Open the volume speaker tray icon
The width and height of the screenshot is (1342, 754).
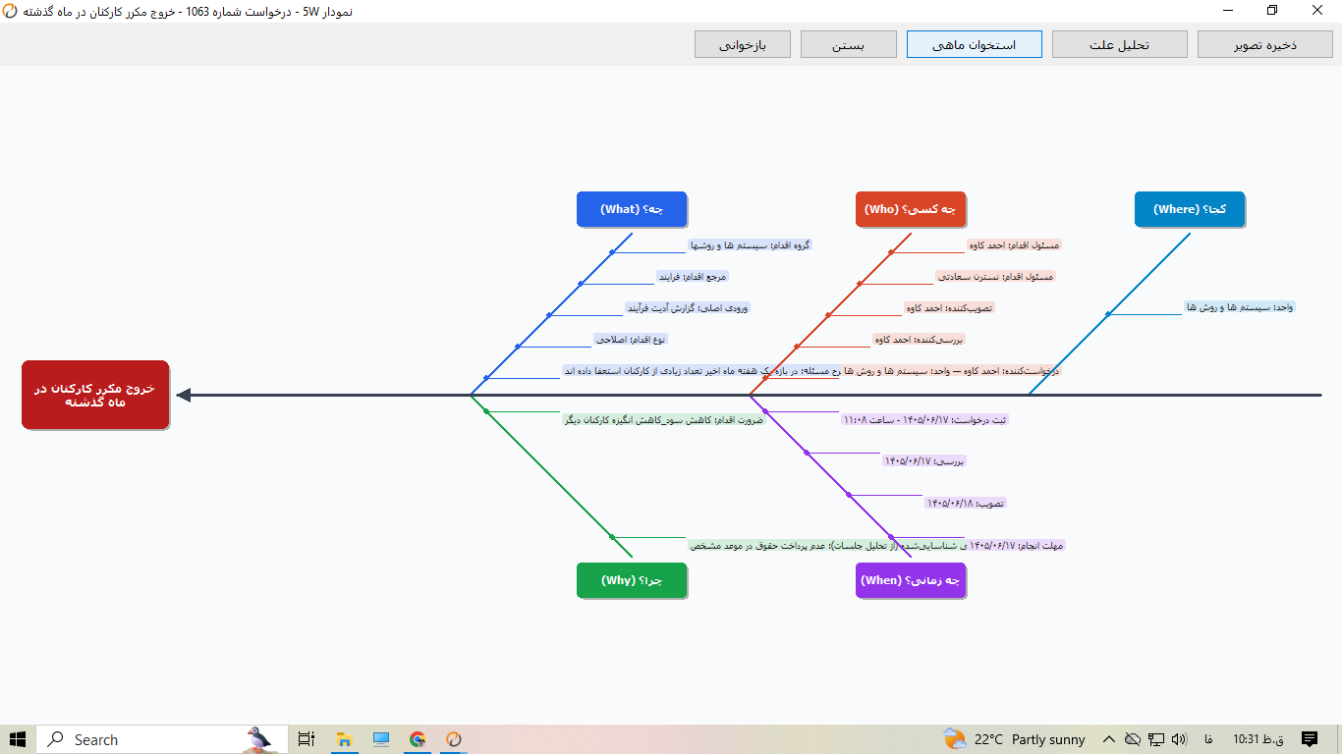1179,739
